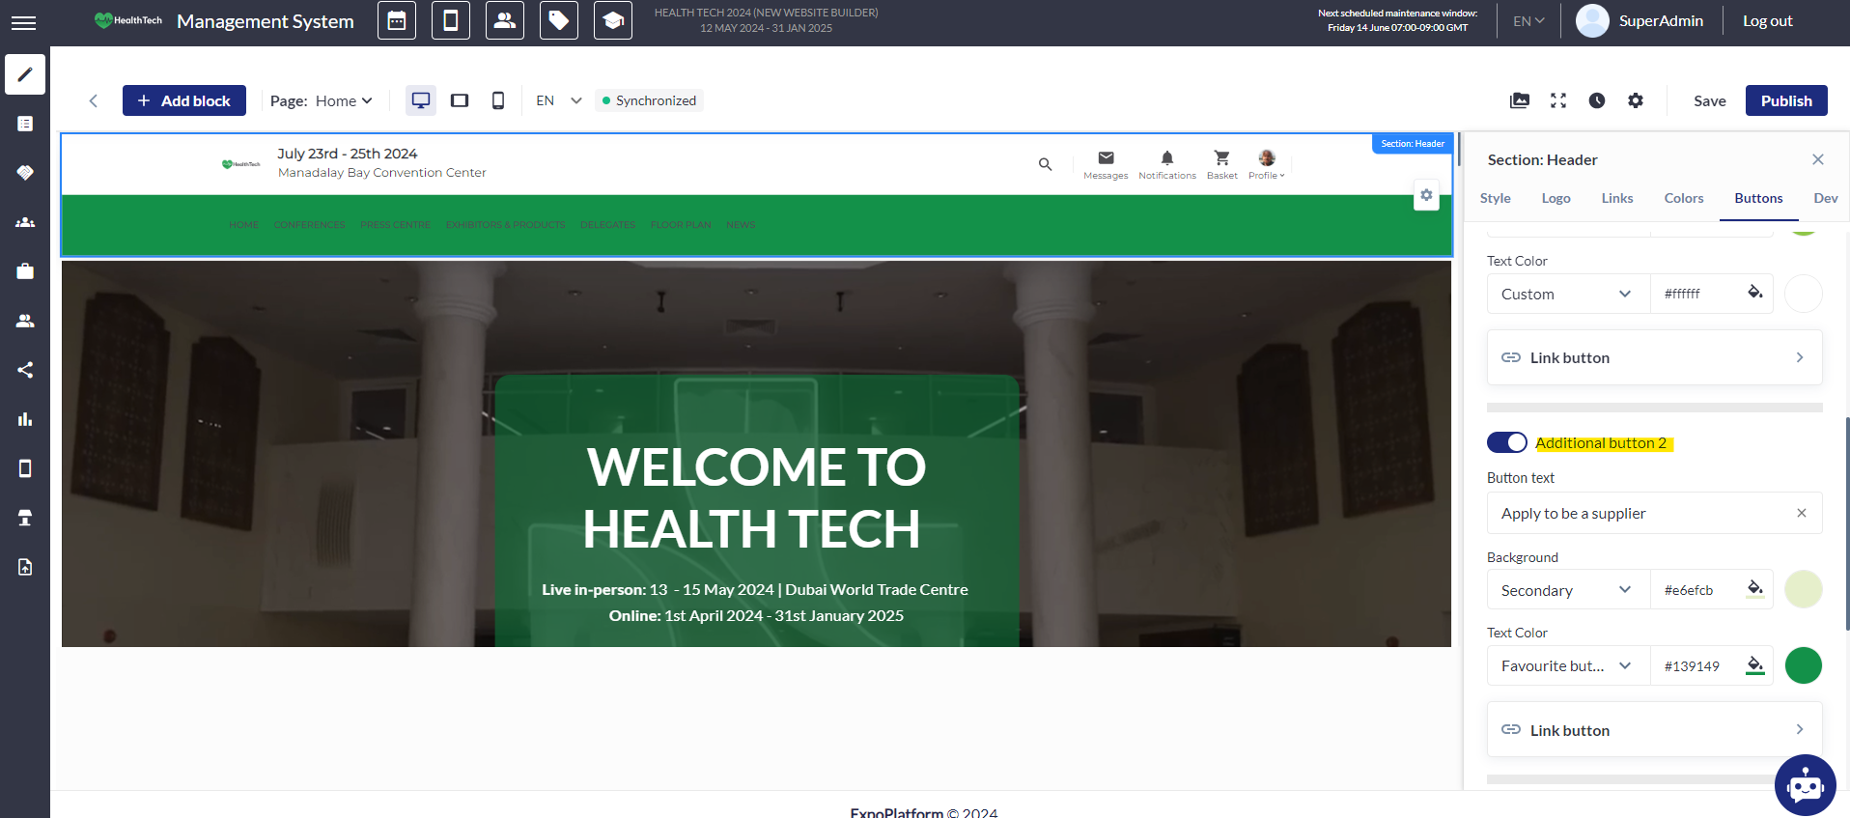
Task: Open the tag icon in top bar
Action: [x=559, y=20]
